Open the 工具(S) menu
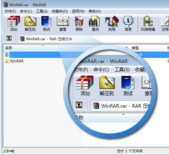 pos(42,11)
